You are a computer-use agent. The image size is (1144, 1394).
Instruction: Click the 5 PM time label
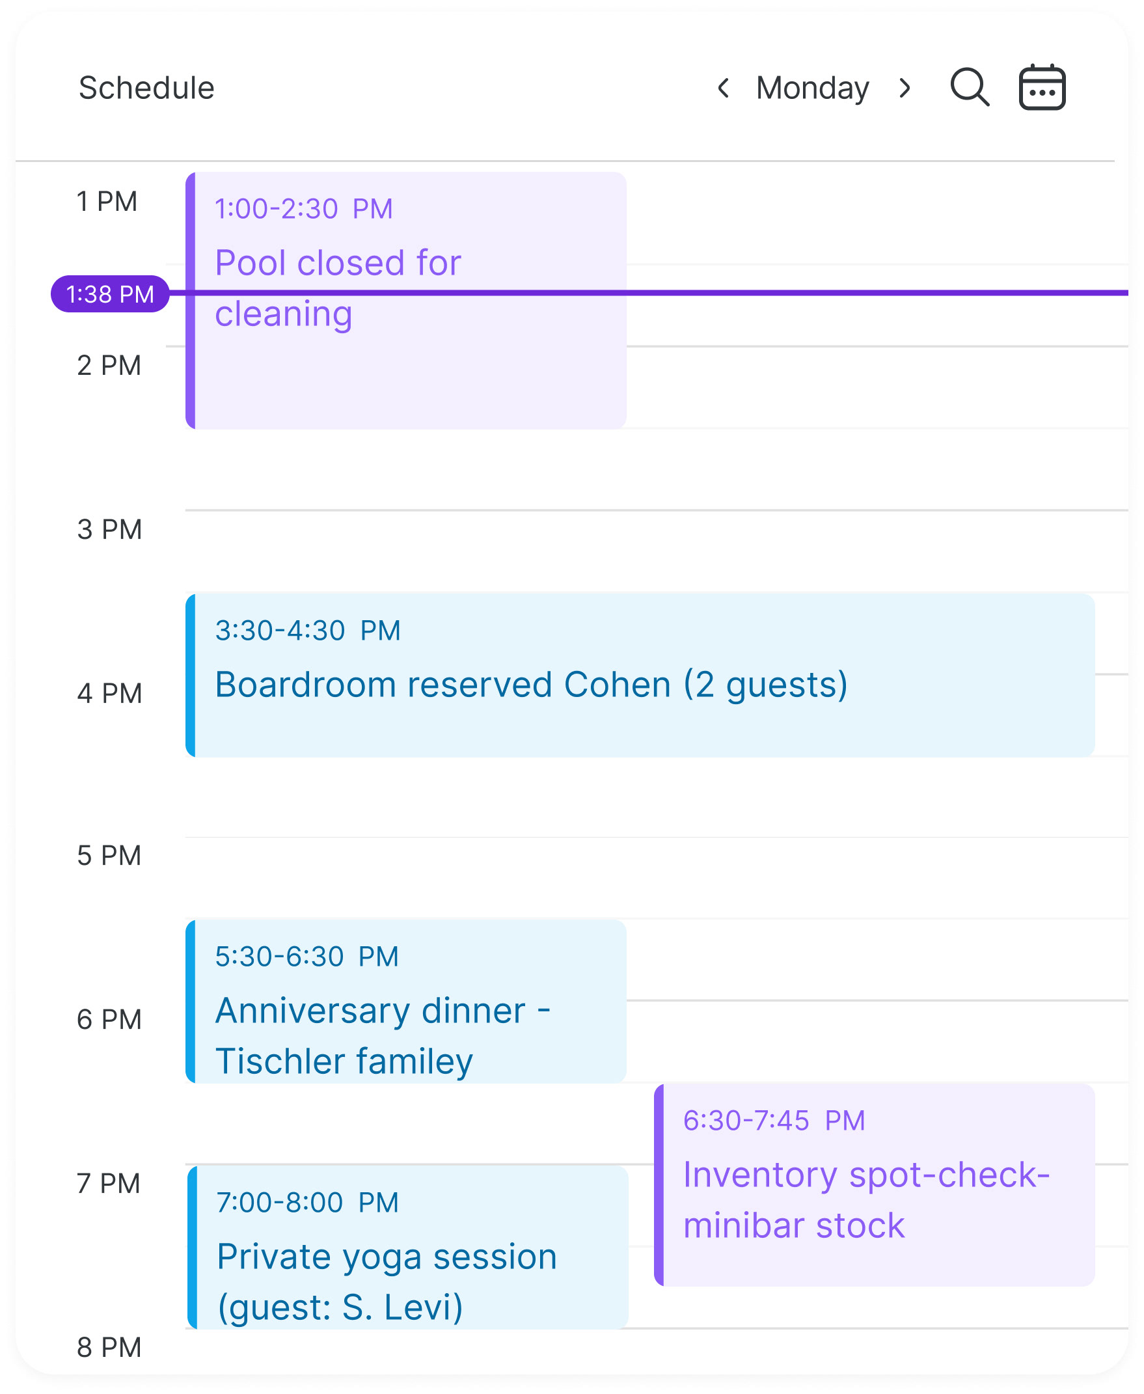click(109, 856)
